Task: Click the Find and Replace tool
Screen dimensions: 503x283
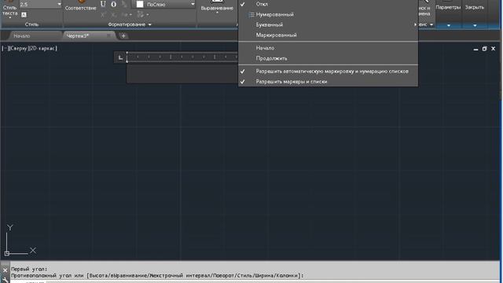Action: click(424, 9)
